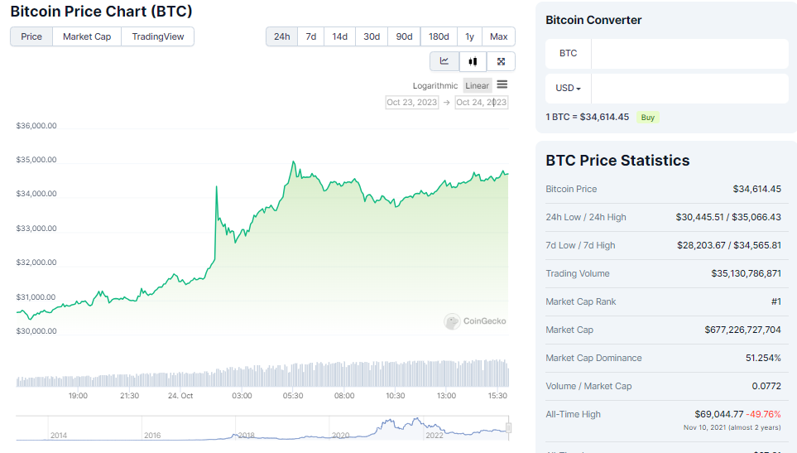
Task: Click the USD amount input field
Action: (688, 89)
